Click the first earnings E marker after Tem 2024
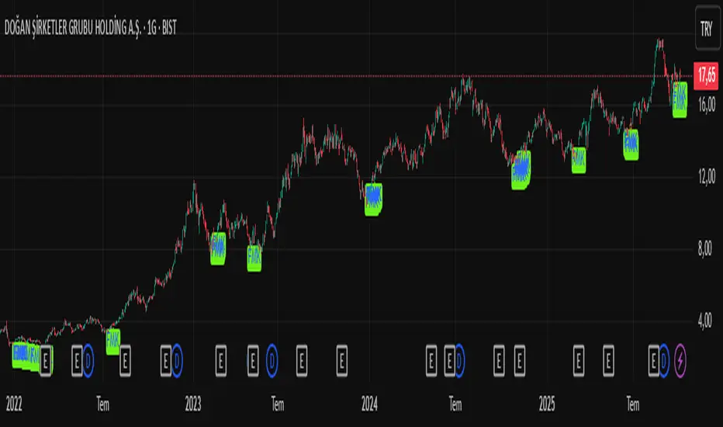723x427 pixels. pyautogui.click(x=499, y=361)
